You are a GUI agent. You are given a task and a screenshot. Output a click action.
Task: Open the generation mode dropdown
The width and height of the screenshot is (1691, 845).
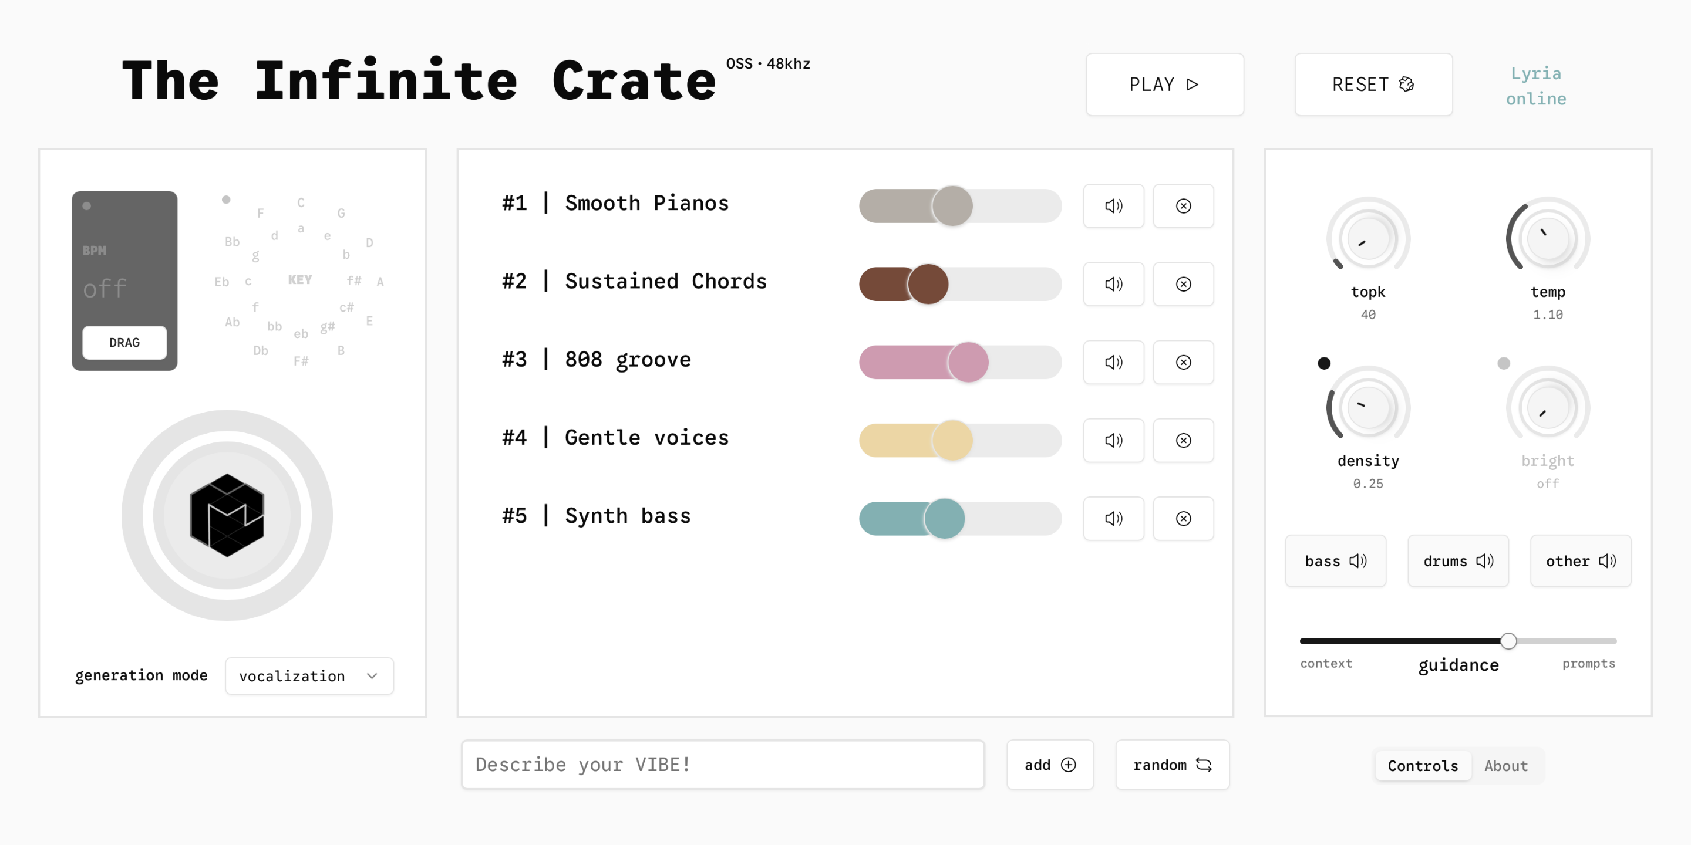[308, 676]
